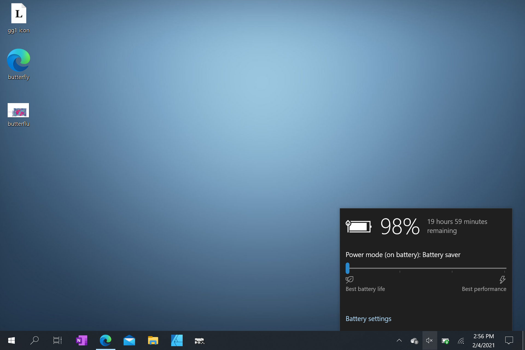525x350 pixels.
Task: Open the Wi-Fi network tray icon
Action: click(x=461, y=341)
